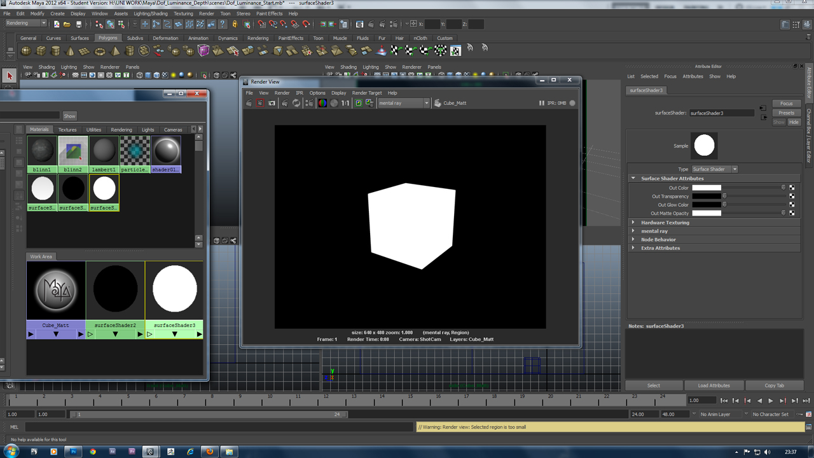
Task: Click the Load Attributes button
Action: pos(714,385)
